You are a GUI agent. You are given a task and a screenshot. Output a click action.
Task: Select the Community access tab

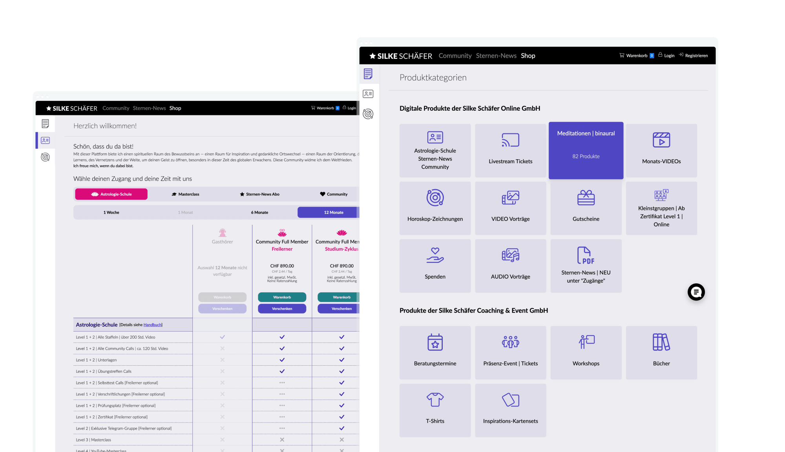click(x=334, y=194)
